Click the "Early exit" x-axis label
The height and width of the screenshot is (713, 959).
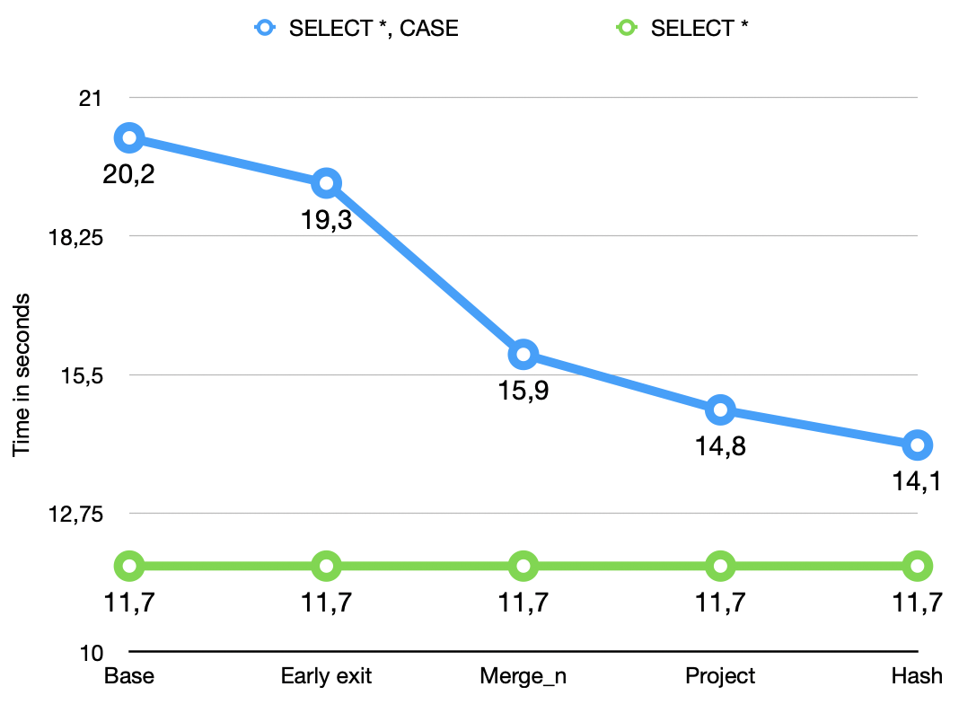326,676
